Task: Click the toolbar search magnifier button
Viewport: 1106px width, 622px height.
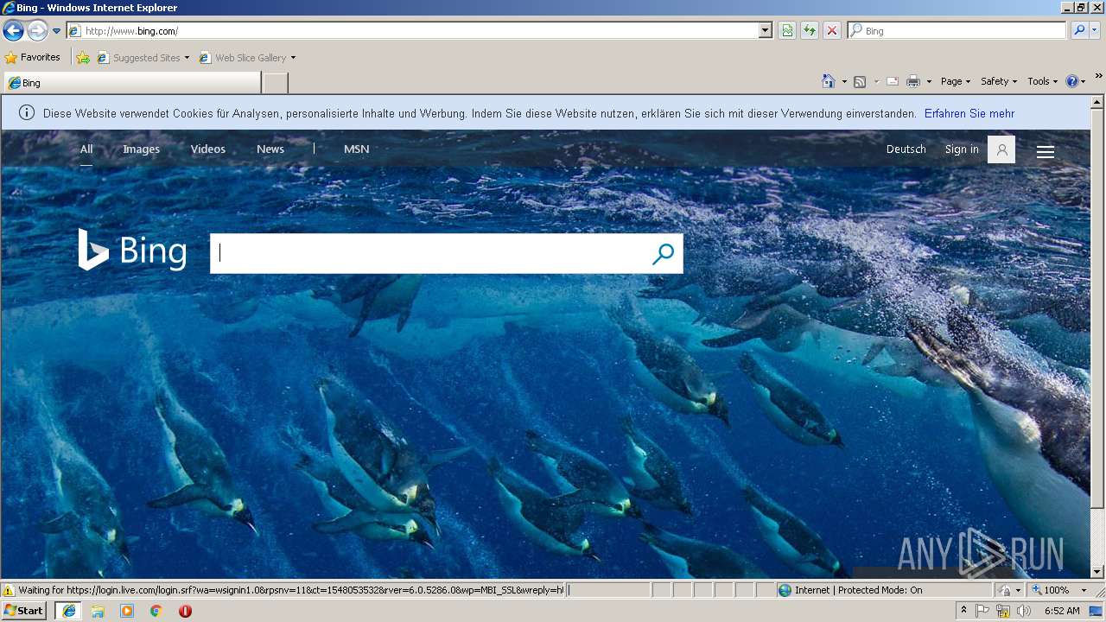Action: [x=1078, y=31]
